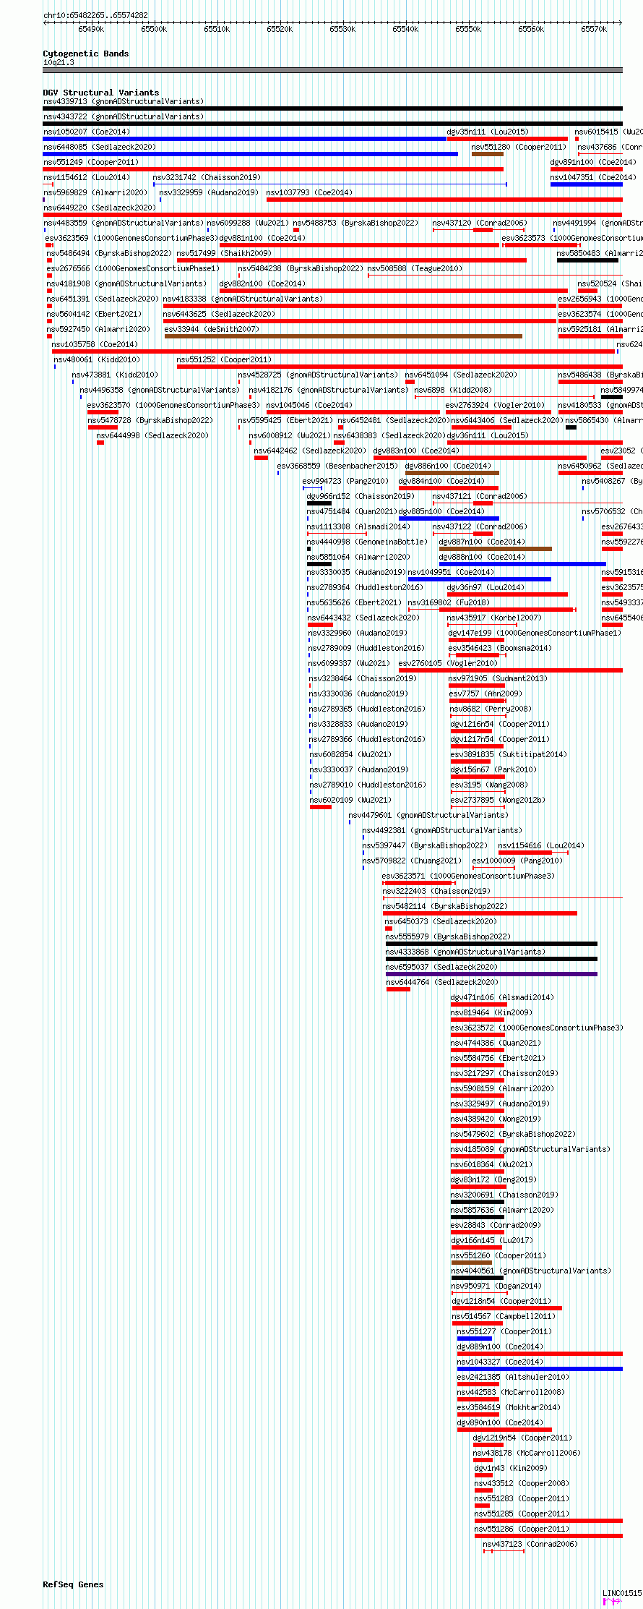This screenshot has width=643, height=1609.
Task: Open dgv471n106 (Alsmadi2014) label
Action: point(502,997)
